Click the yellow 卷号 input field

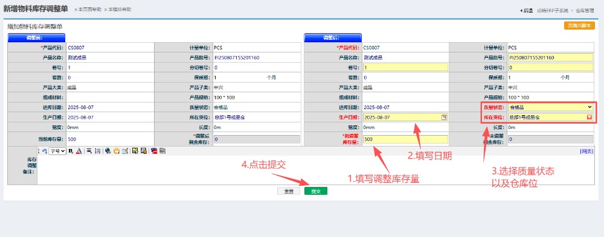click(406, 68)
